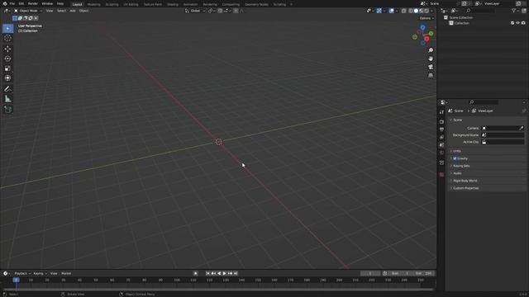This screenshot has width=529, height=297.
Task: Switch to Material Preview shading
Action: [x=421, y=11]
